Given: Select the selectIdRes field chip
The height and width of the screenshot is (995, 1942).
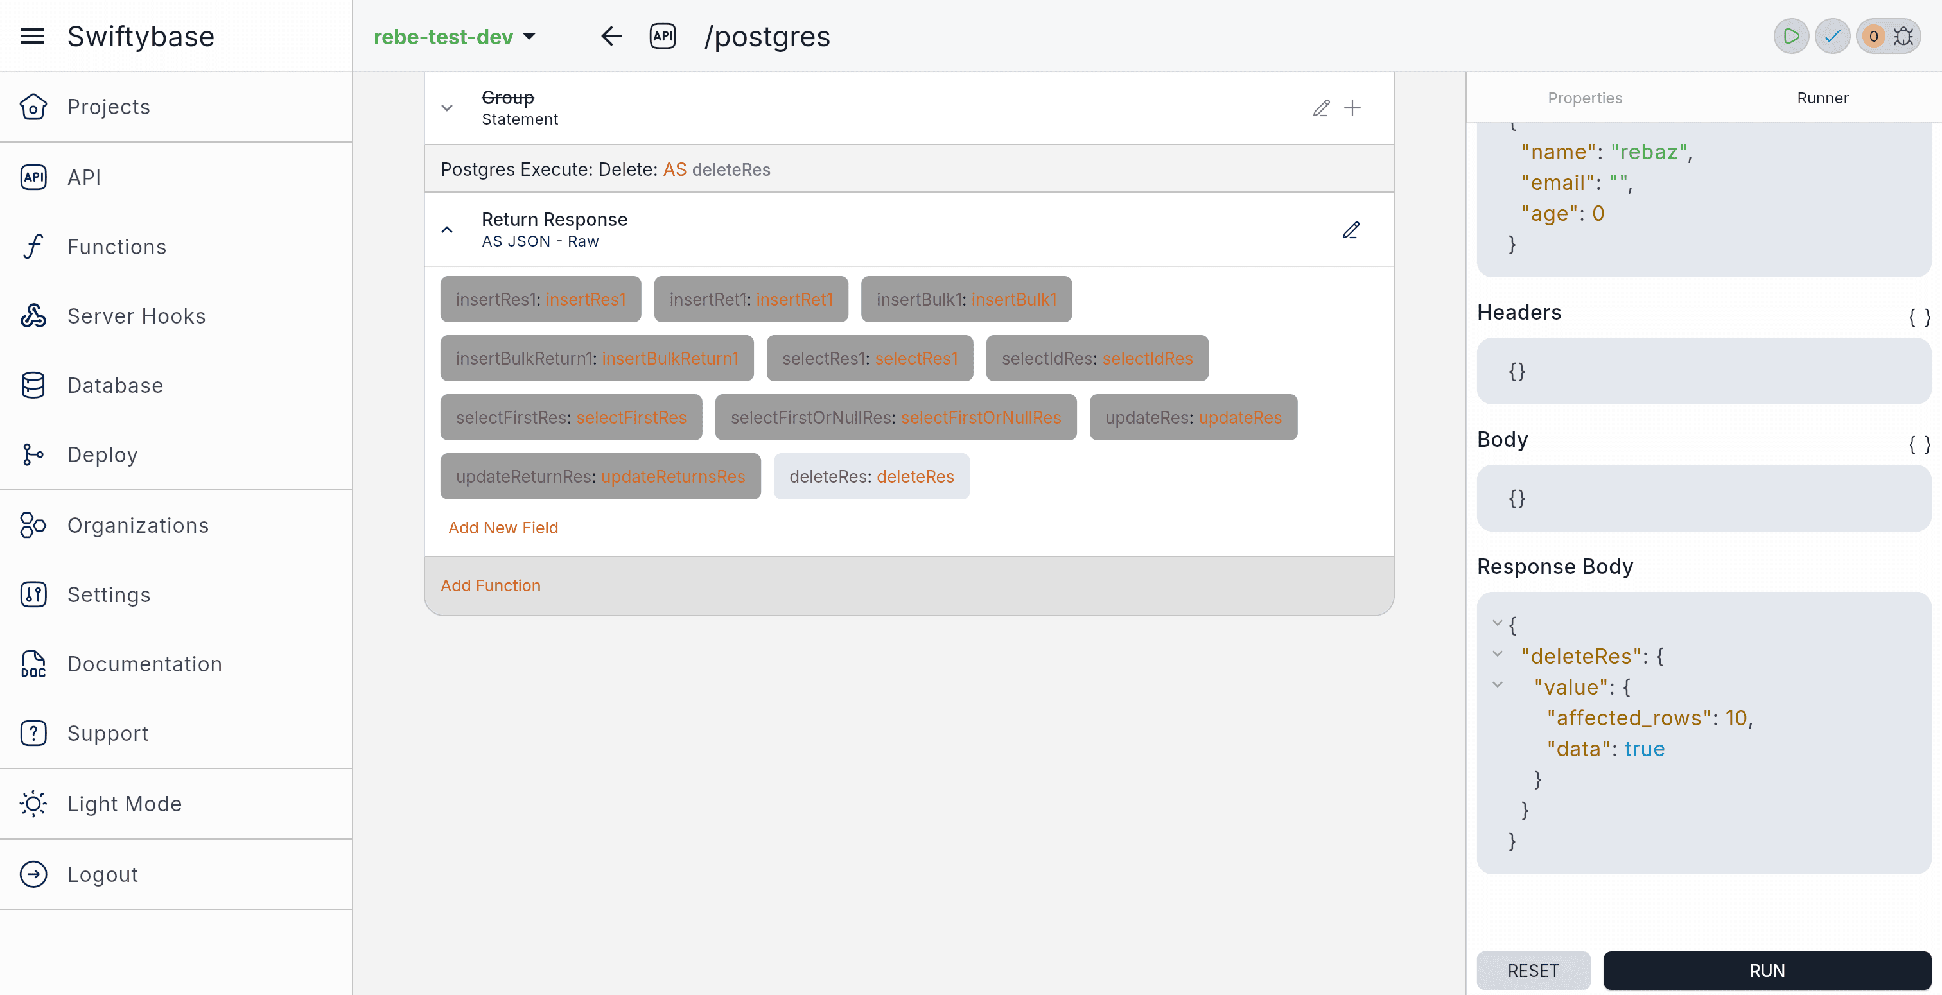Looking at the screenshot, I should [x=1097, y=358].
